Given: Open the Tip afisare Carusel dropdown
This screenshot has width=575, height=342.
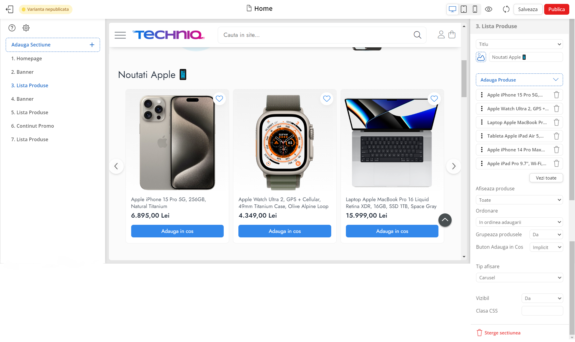Looking at the screenshot, I should point(519,278).
